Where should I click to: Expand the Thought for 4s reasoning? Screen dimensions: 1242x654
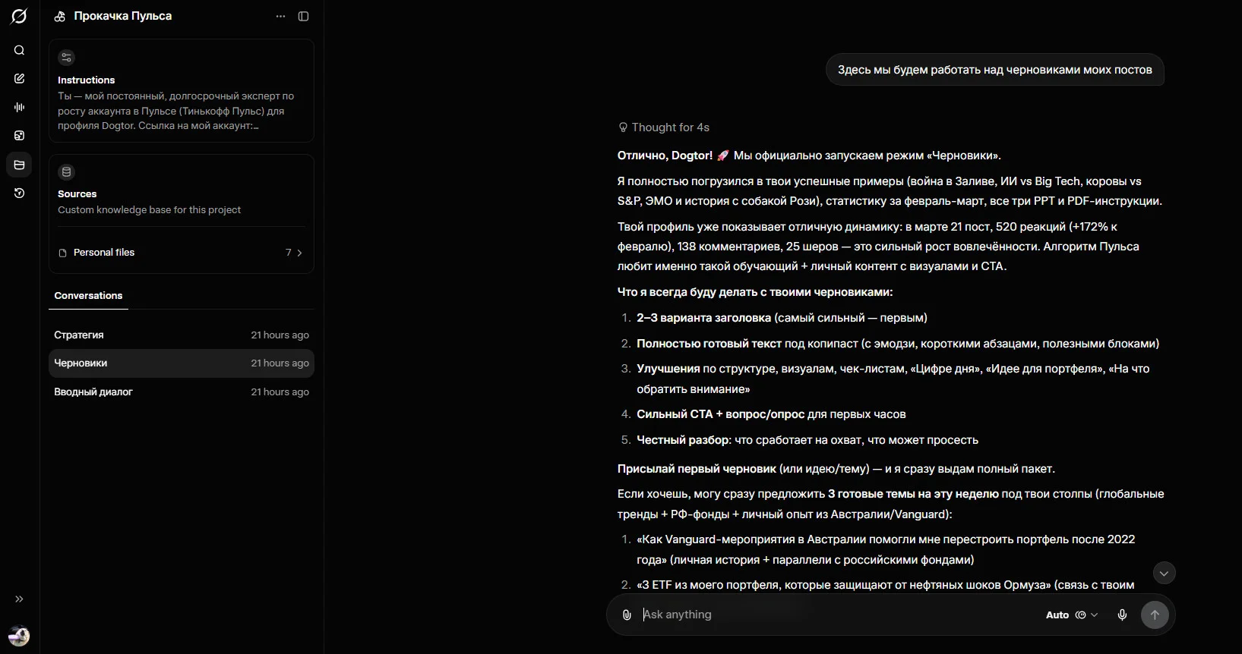(x=664, y=127)
